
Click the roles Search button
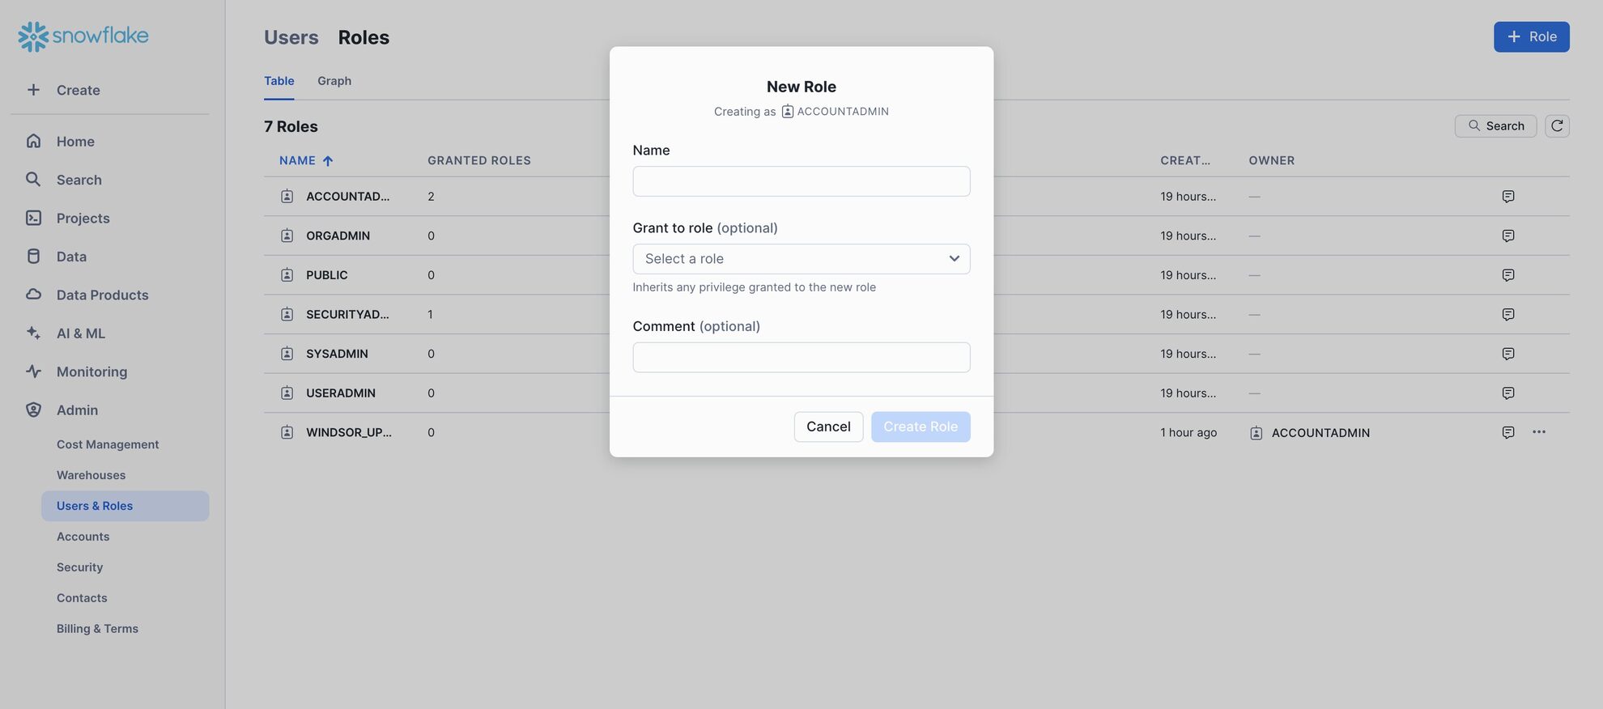tap(1495, 126)
